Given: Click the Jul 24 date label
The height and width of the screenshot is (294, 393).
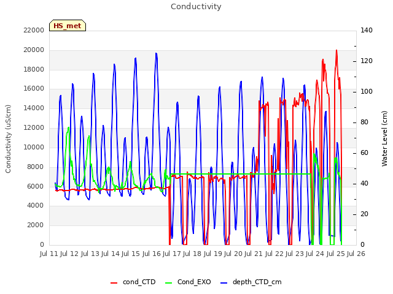Looking at the screenshot, I should pyautogui.click(x=315, y=254).
